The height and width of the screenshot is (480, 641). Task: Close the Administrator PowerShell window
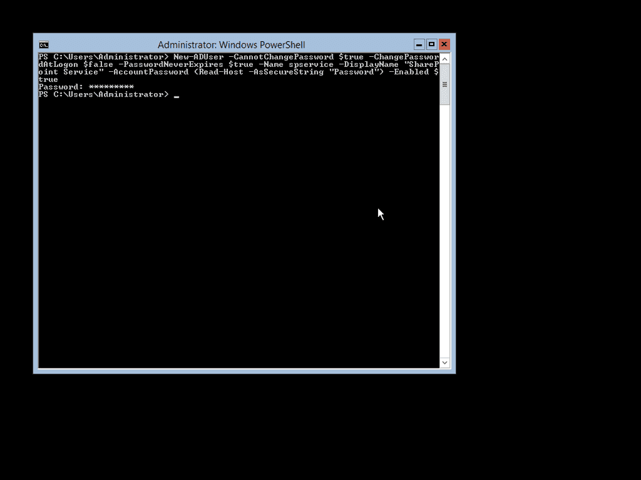[444, 44]
